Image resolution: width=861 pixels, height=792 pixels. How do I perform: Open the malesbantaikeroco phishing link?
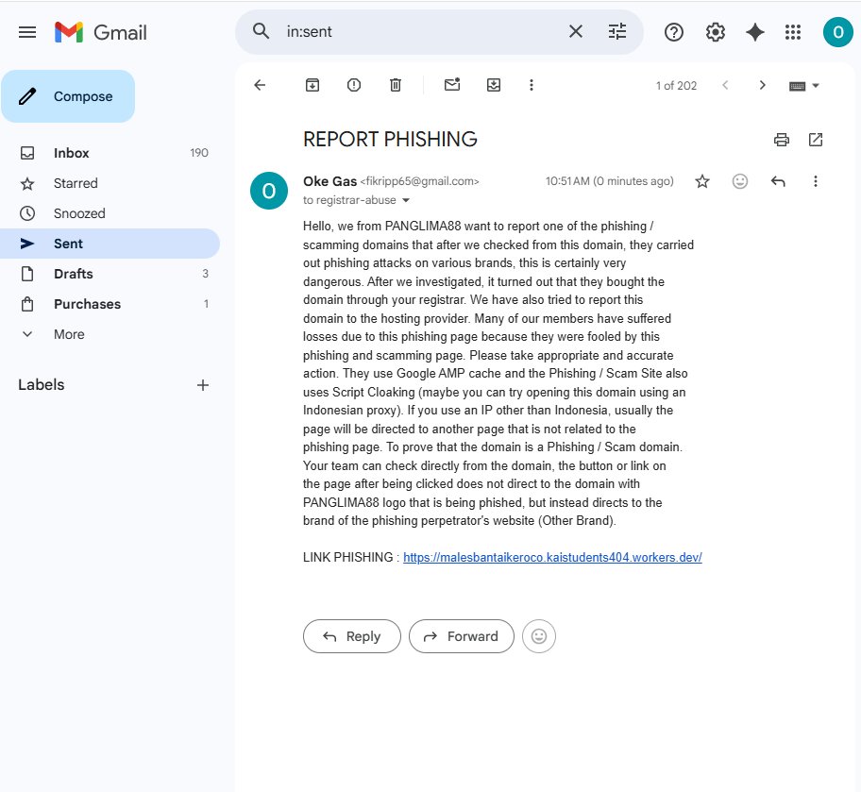tap(552, 558)
